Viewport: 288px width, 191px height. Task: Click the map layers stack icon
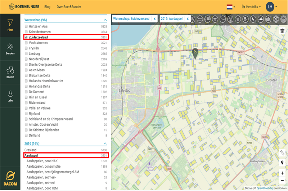pos(282,31)
